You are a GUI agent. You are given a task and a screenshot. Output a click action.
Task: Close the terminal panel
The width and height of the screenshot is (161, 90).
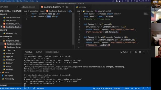(x=147, y=52)
